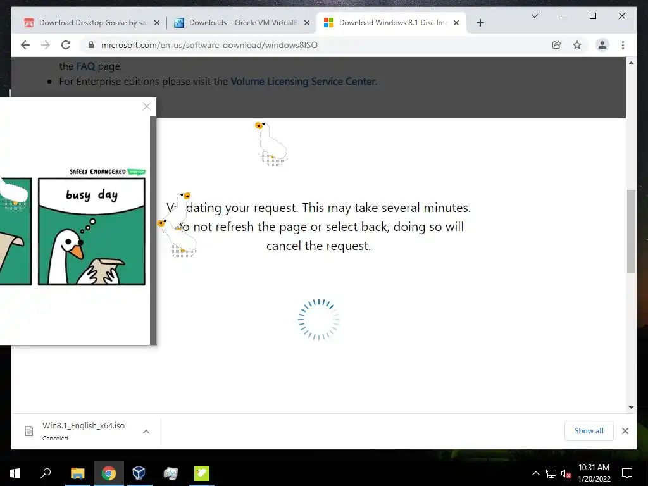Share this page icon in address bar
This screenshot has height=486, width=648.
(557, 45)
